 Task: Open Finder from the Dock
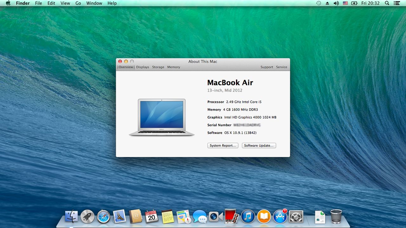[x=71, y=217]
